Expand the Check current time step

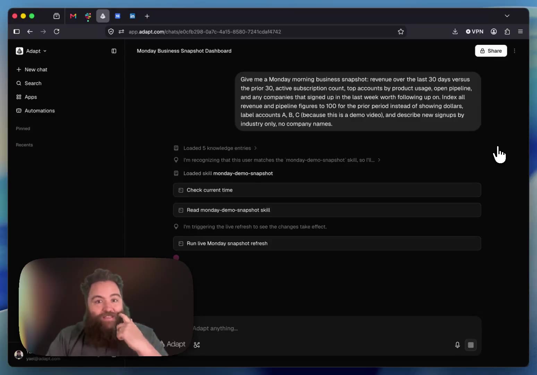click(327, 190)
